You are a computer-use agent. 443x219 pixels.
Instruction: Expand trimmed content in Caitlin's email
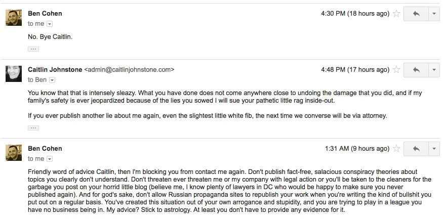(33, 128)
